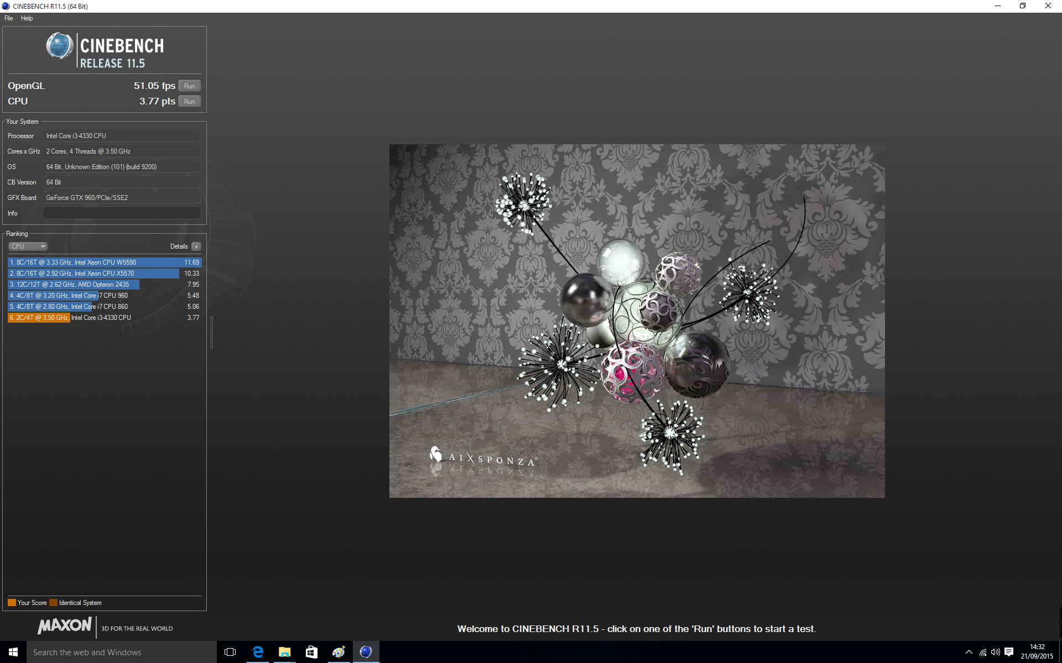Open the File menu

click(x=9, y=18)
